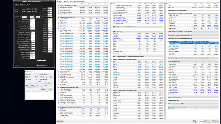The width and height of the screenshot is (221, 124).
Task: Click the second double-arrow icon in HWiNFO bottom bar
Action: coord(62,121)
